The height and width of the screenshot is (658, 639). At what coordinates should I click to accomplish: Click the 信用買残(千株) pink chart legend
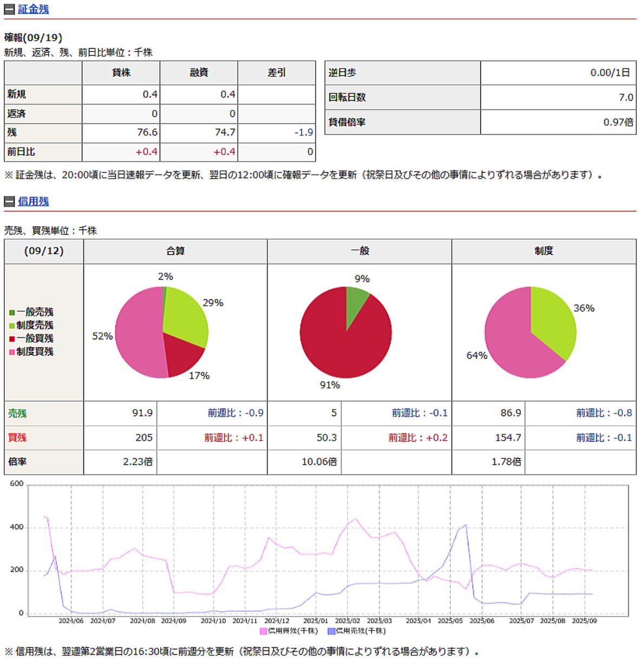[289, 631]
